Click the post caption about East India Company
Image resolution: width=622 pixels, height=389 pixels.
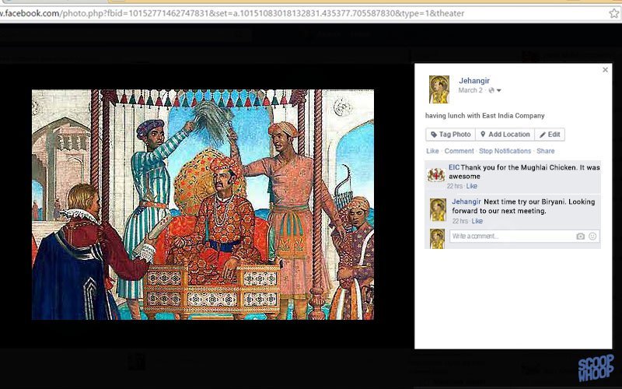pyautogui.click(x=484, y=116)
